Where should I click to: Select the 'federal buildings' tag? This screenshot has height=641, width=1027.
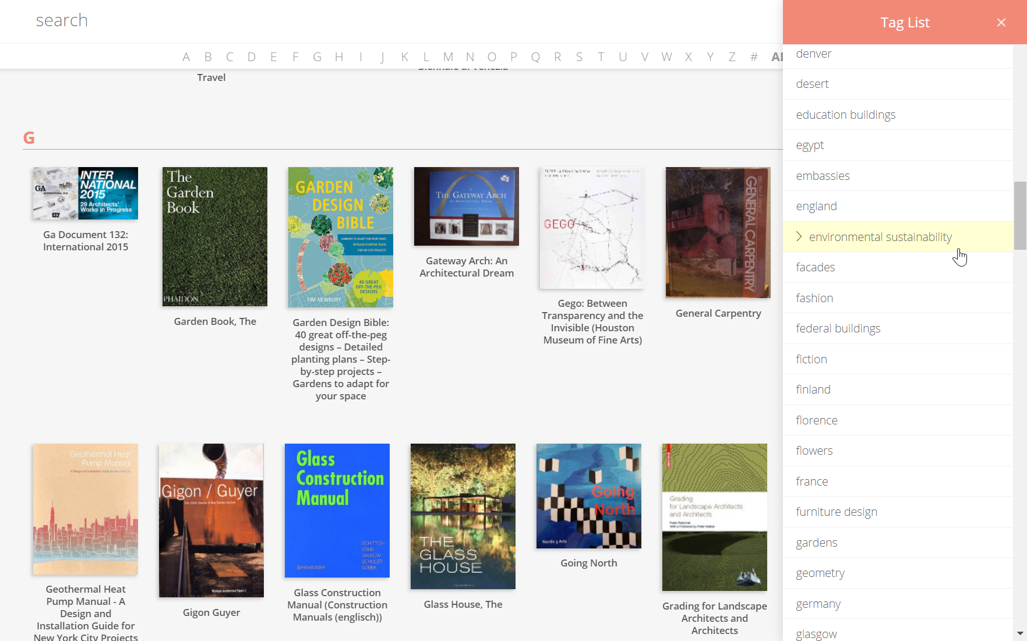pos(898,328)
